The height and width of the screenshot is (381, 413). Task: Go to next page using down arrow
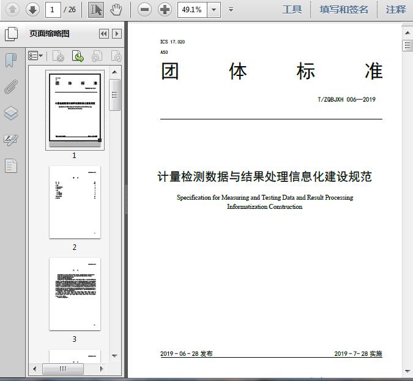(32, 9)
